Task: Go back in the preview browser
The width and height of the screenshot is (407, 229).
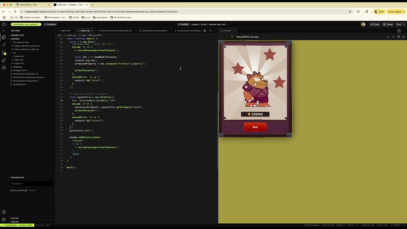Action: pyautogui.click(x=222, y=37)
